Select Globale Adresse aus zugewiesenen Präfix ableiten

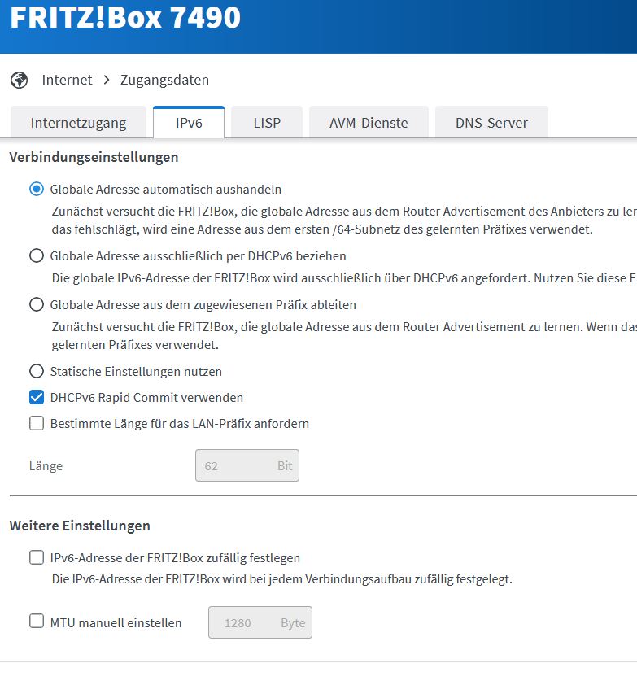point(37,304)
